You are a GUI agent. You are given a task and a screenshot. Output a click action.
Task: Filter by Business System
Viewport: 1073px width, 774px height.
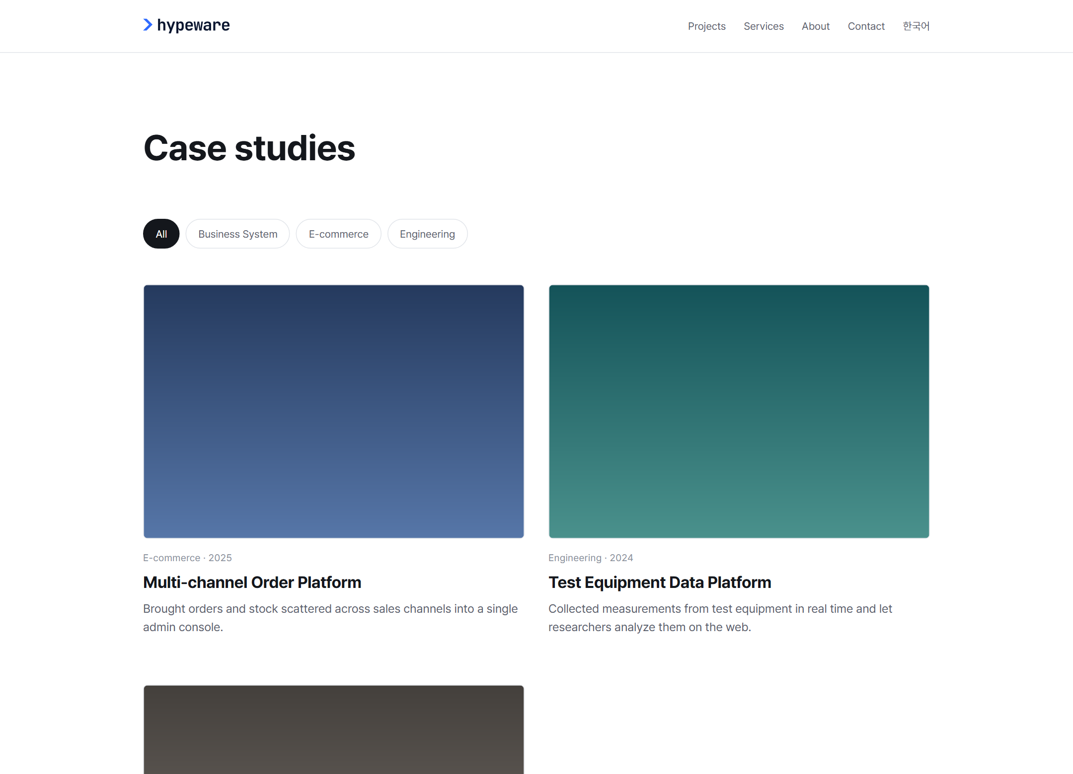(x=237, y=234)
